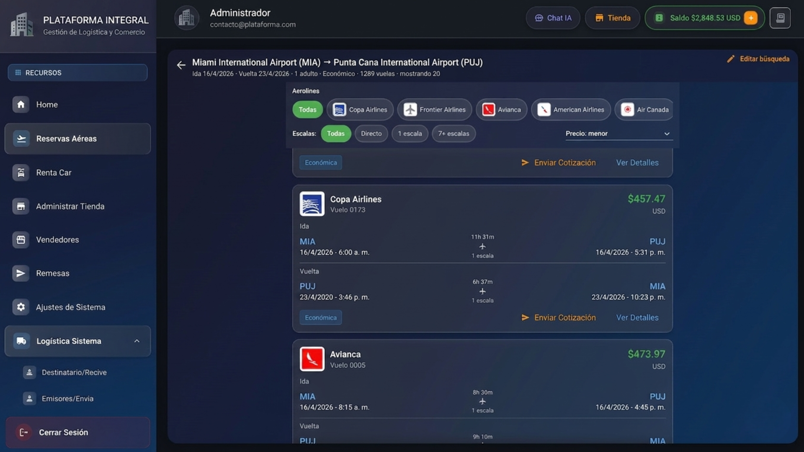The height and width of the screenshot is (452, 804).
Task: Collapse the Logística Sistema section
Action: (x=137, y=341)
